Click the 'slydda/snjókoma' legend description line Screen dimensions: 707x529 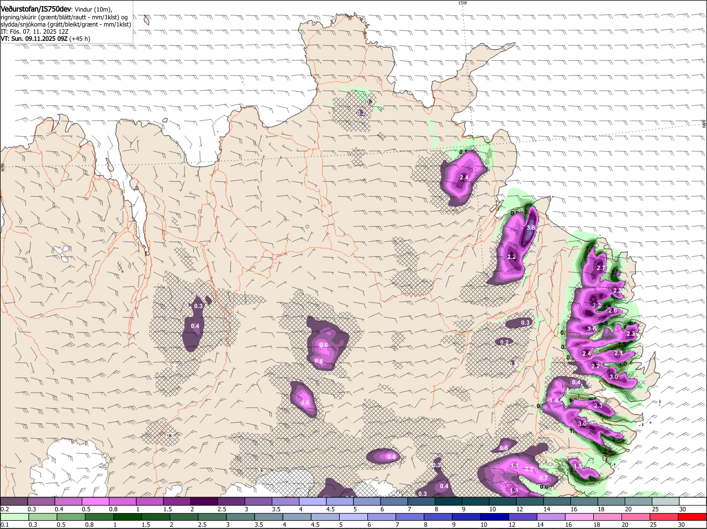pyautogui.click(x=66, y=24)
